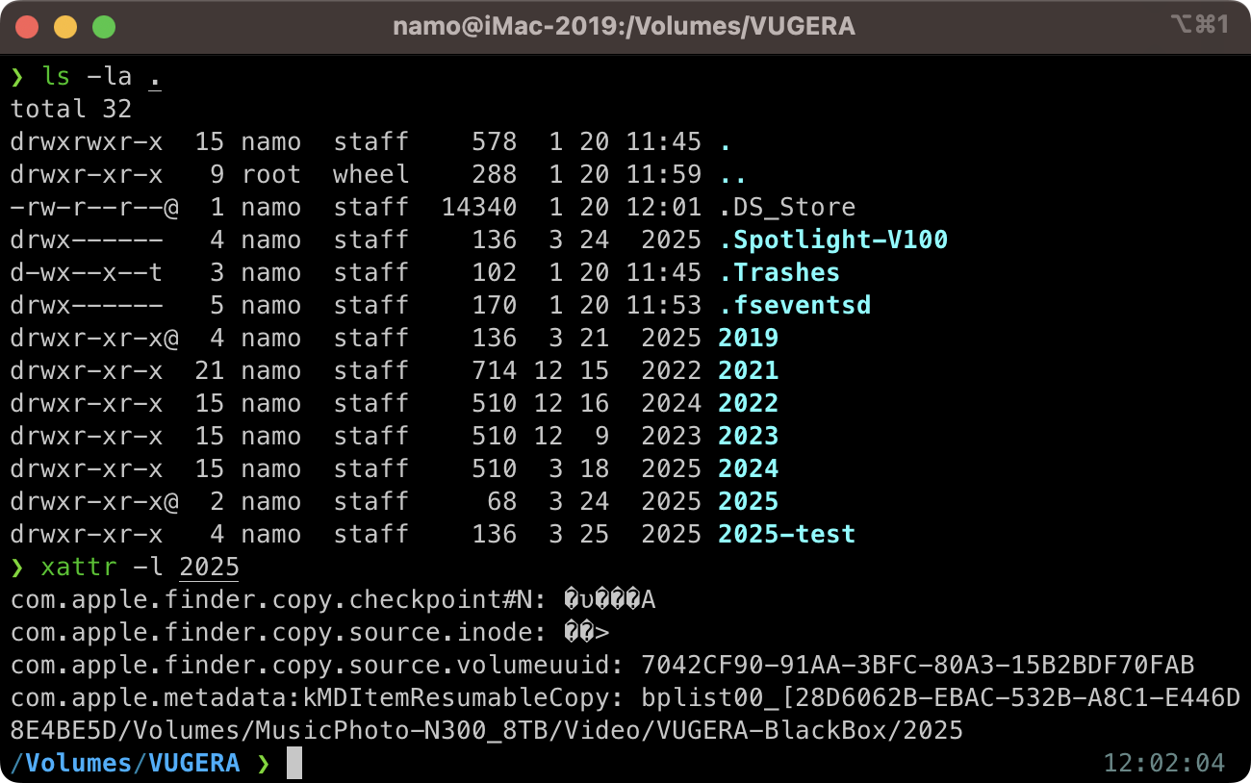Click the 12:02:04 clock in the prompt

[x=1163, y=764]
